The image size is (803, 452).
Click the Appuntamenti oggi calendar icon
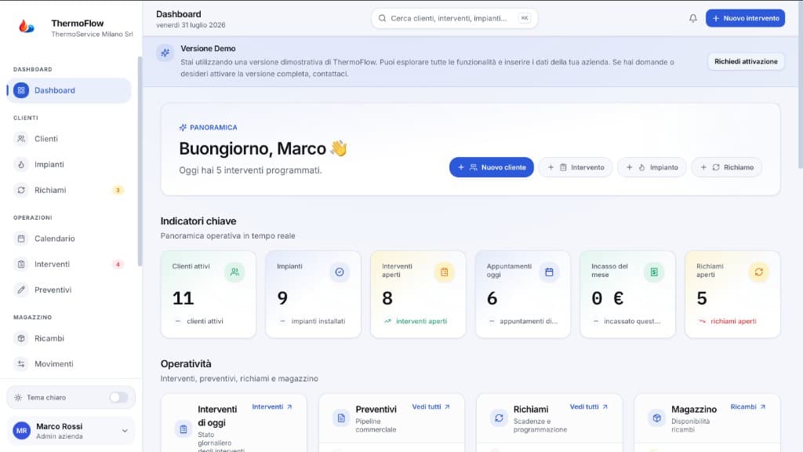coord(549,272)
